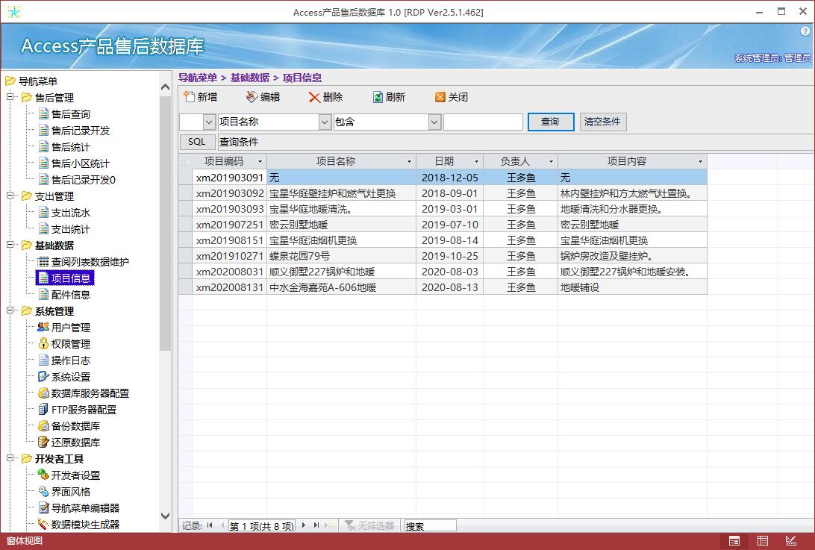Collapse the 售后管理 tree node
Viewport: 815px width, 550px height.
click(10, 97)
